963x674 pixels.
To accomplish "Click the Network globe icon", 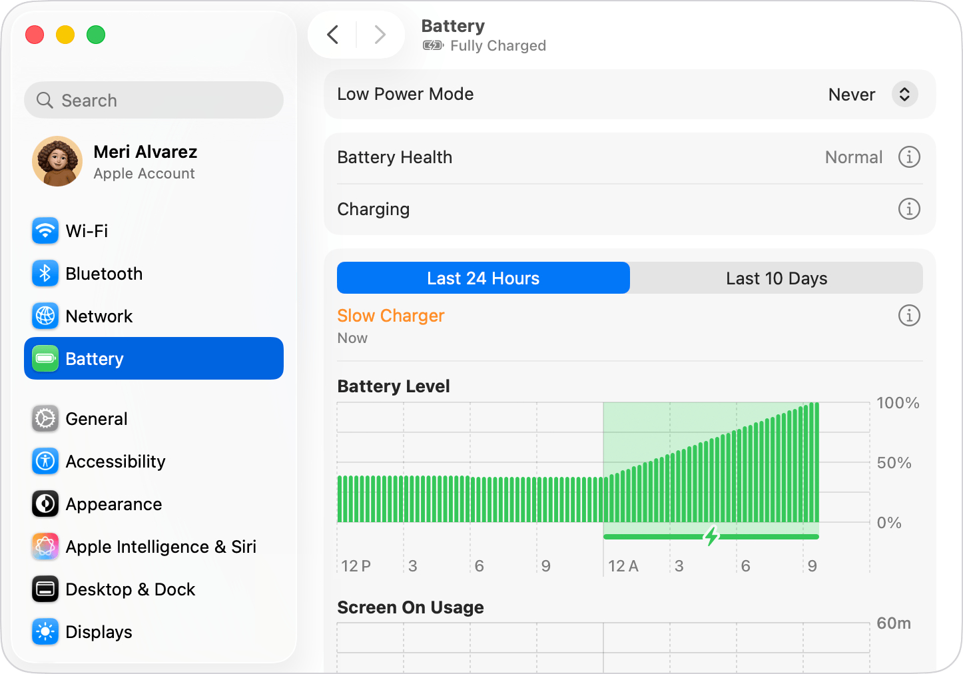I will click(45, 316).
